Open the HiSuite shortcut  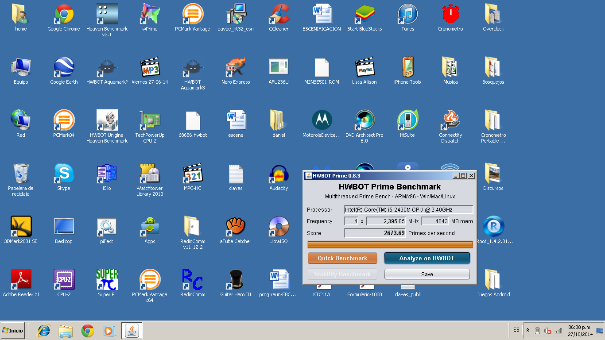coord(407,124)
